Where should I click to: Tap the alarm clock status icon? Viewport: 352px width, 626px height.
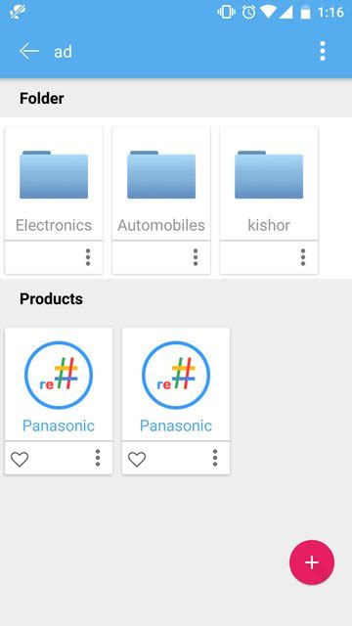click(x=248, y=12)
